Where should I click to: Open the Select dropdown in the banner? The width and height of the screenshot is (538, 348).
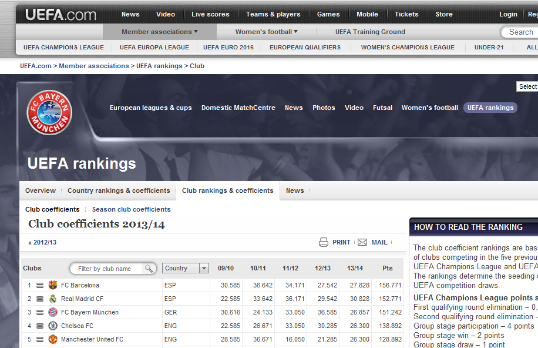pyautogui.click(x=527, y=86)
